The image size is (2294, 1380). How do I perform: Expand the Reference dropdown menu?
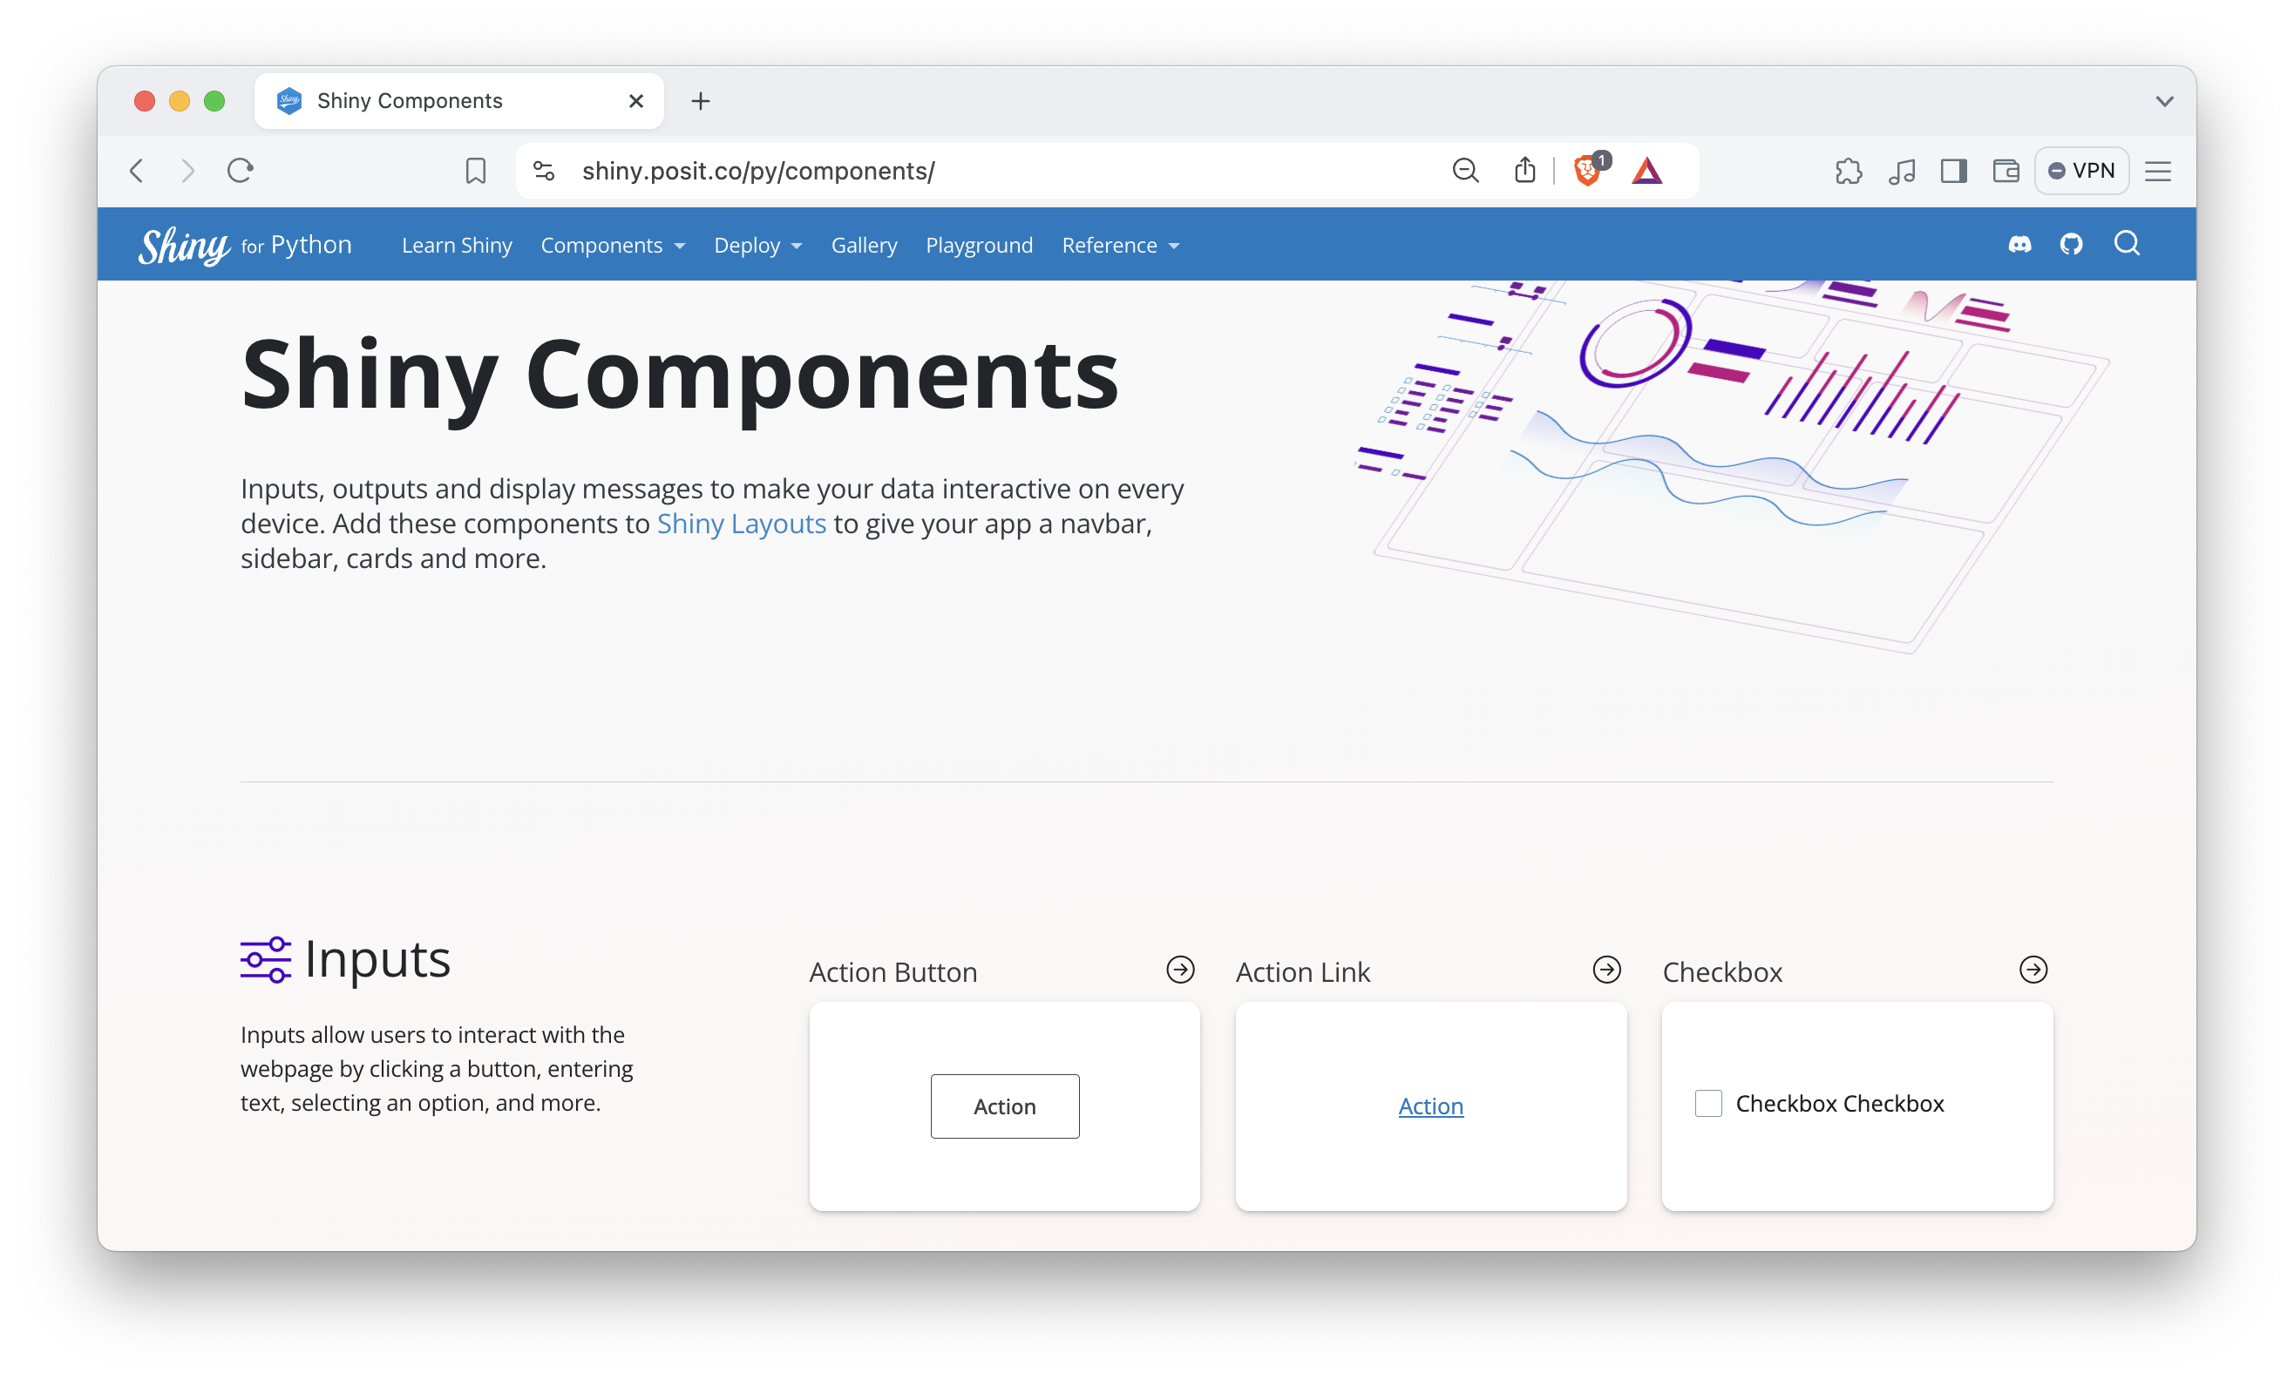point(1120,246)
